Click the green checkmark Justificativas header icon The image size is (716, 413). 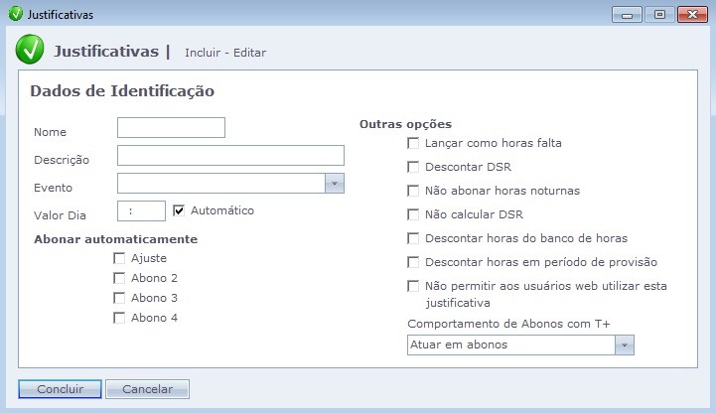coord(30,51)
